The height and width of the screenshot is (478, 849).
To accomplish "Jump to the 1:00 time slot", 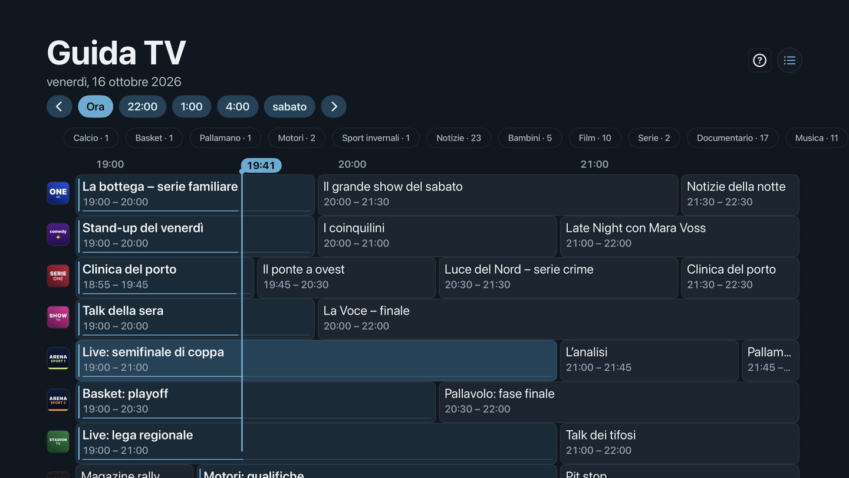I will (192, 106).
